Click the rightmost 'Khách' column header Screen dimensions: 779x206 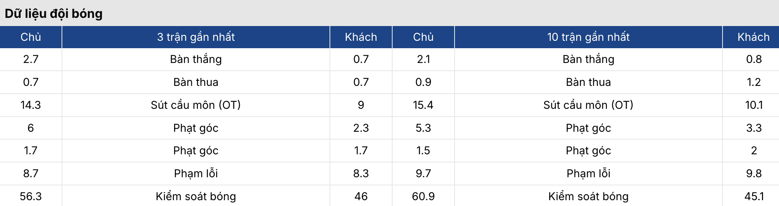point(753,37)
